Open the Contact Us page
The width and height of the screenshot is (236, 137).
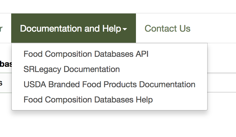[167, 28]
